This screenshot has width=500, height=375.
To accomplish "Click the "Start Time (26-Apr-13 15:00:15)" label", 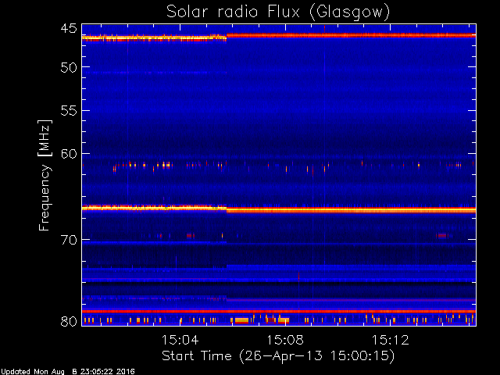I will [278, 356].
